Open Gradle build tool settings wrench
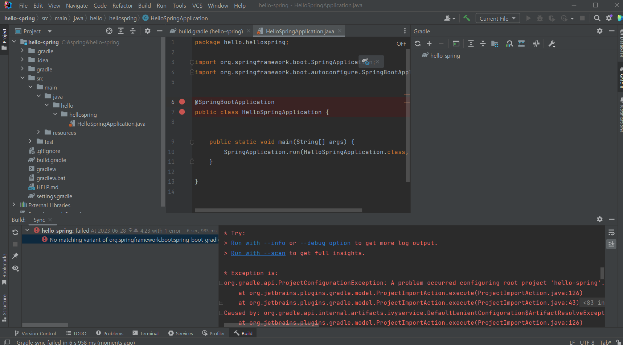Viewport: 623px width, 345px height. pos(552,43)
